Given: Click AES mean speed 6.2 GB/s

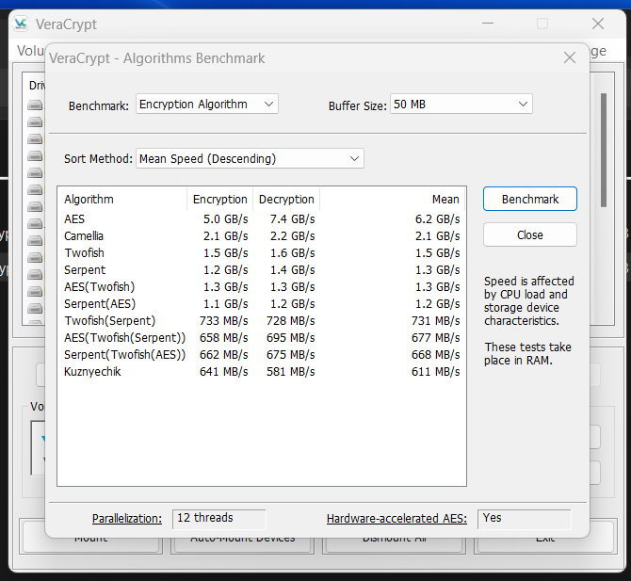Looking at the screenshot, I should [437, 219].
